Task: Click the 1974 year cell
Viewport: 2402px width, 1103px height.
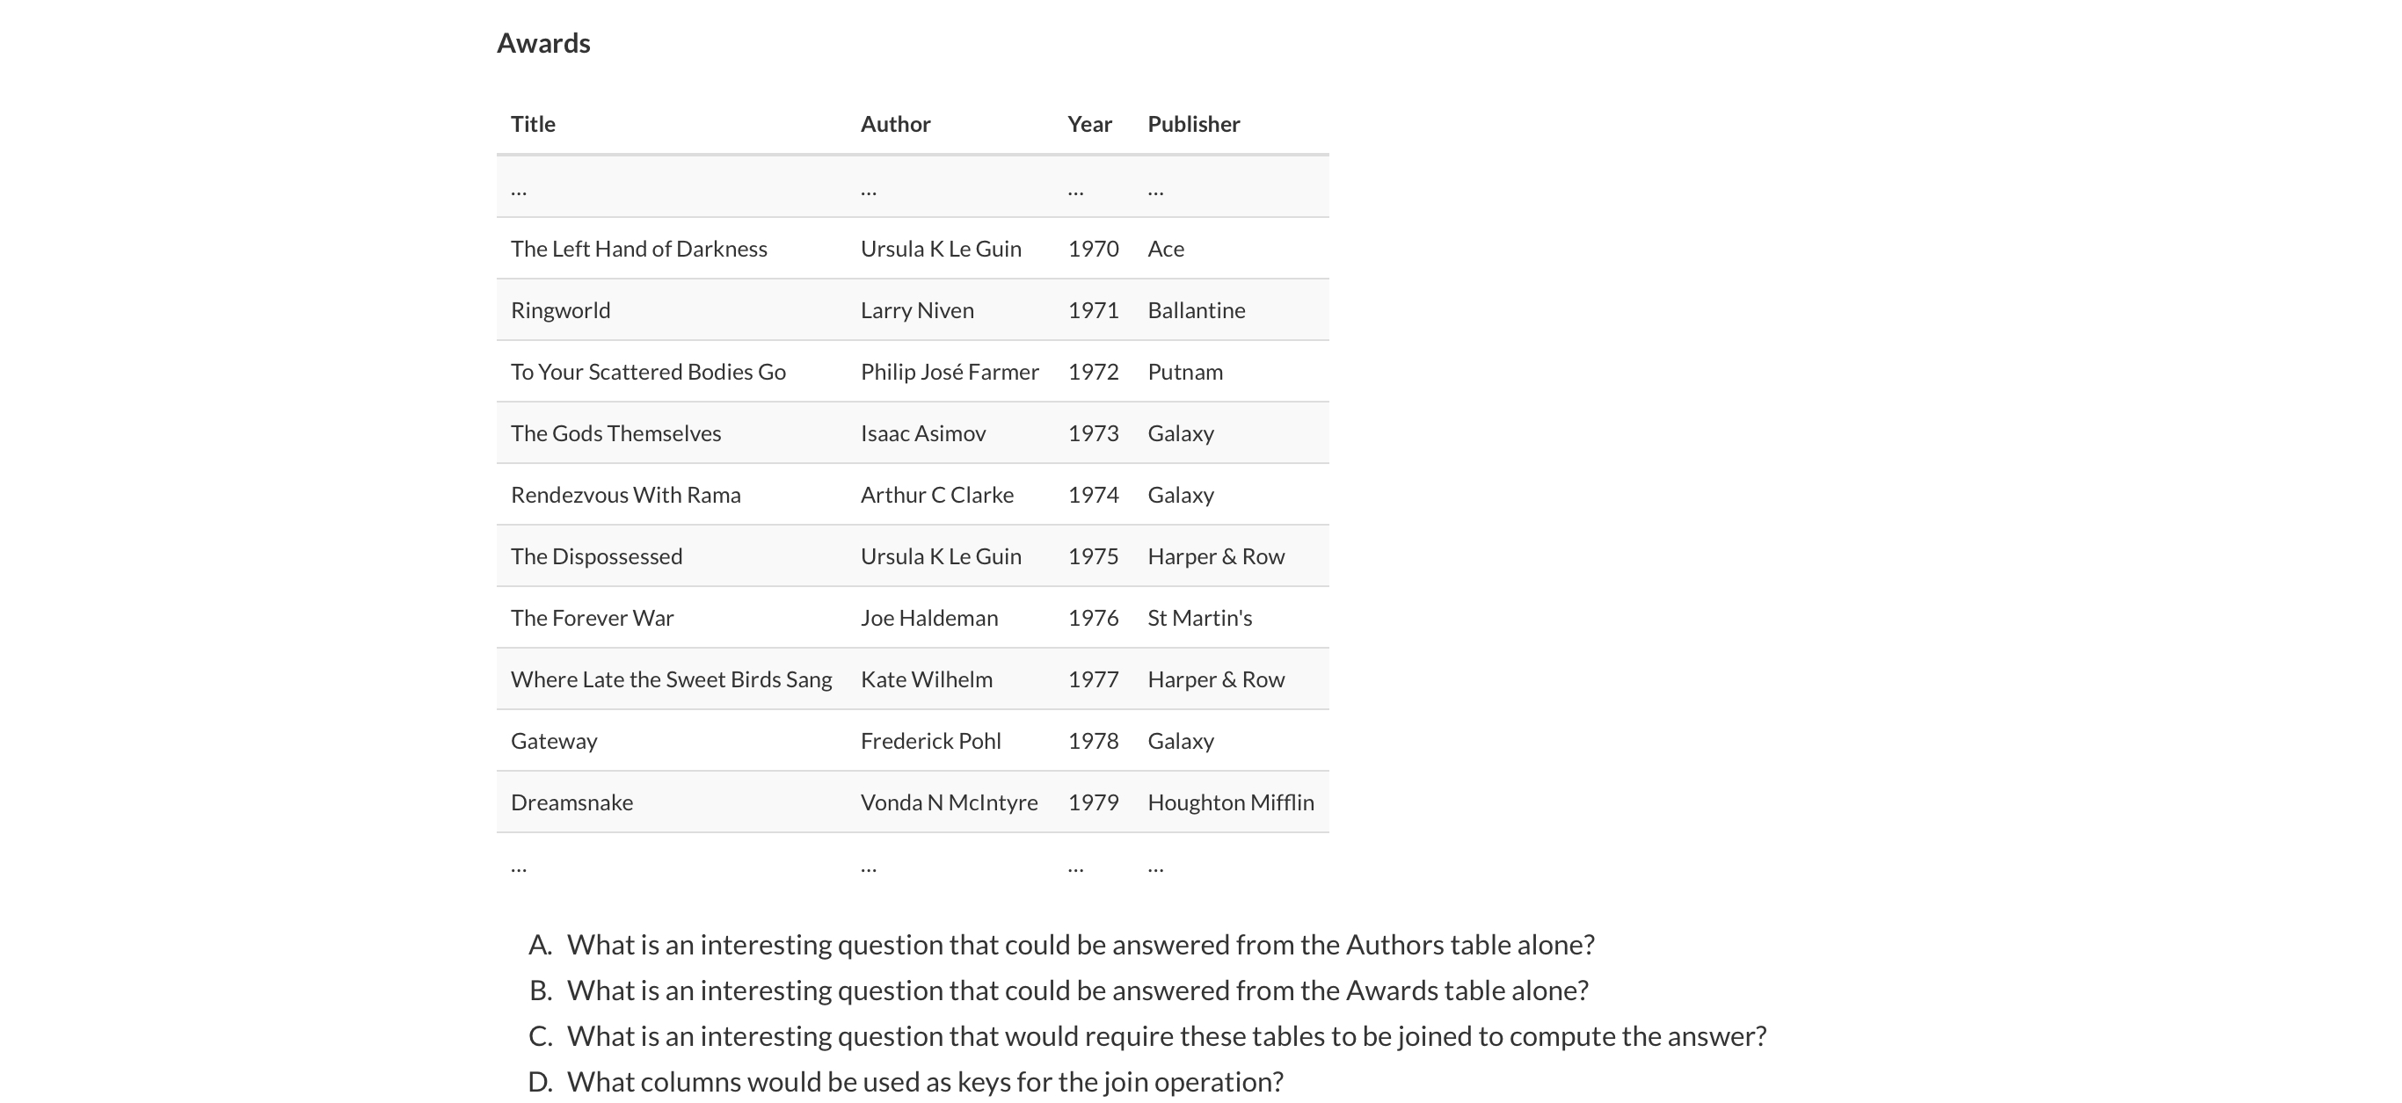Action: [x=1093, y=495]
